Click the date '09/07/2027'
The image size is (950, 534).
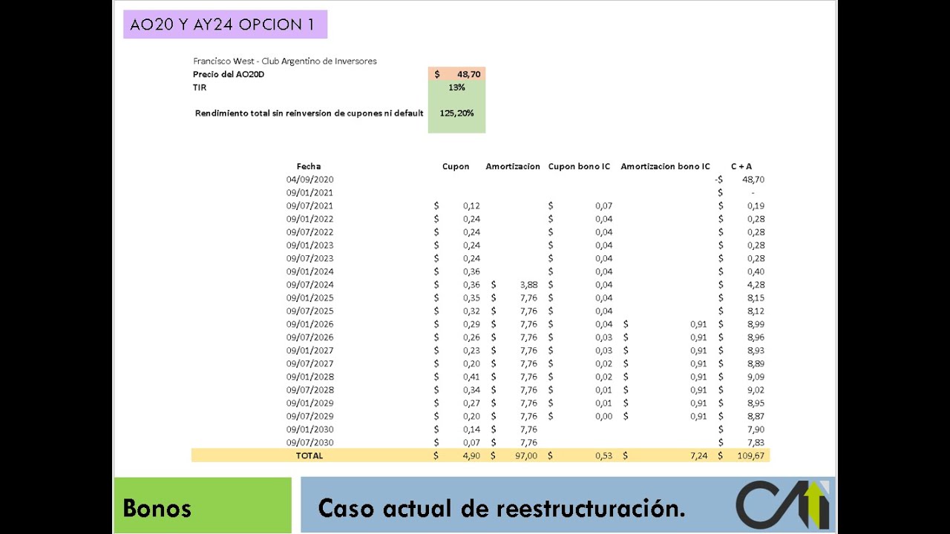pos(309,364)
